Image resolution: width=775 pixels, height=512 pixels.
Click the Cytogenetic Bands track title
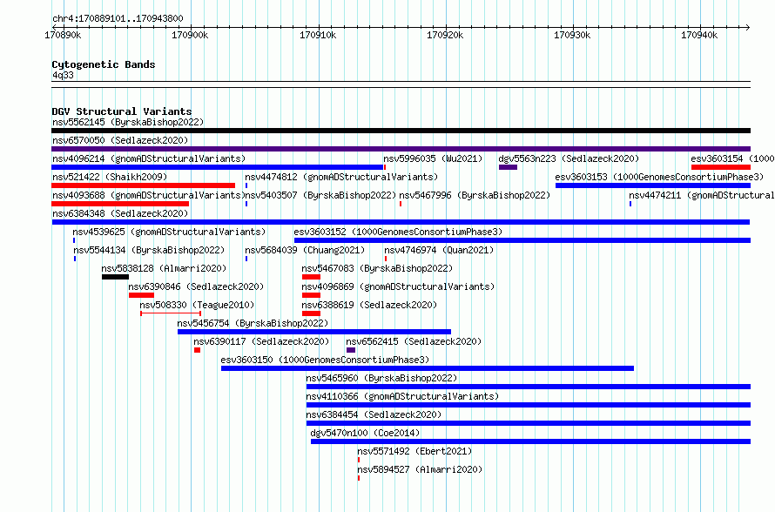(104, 64)
